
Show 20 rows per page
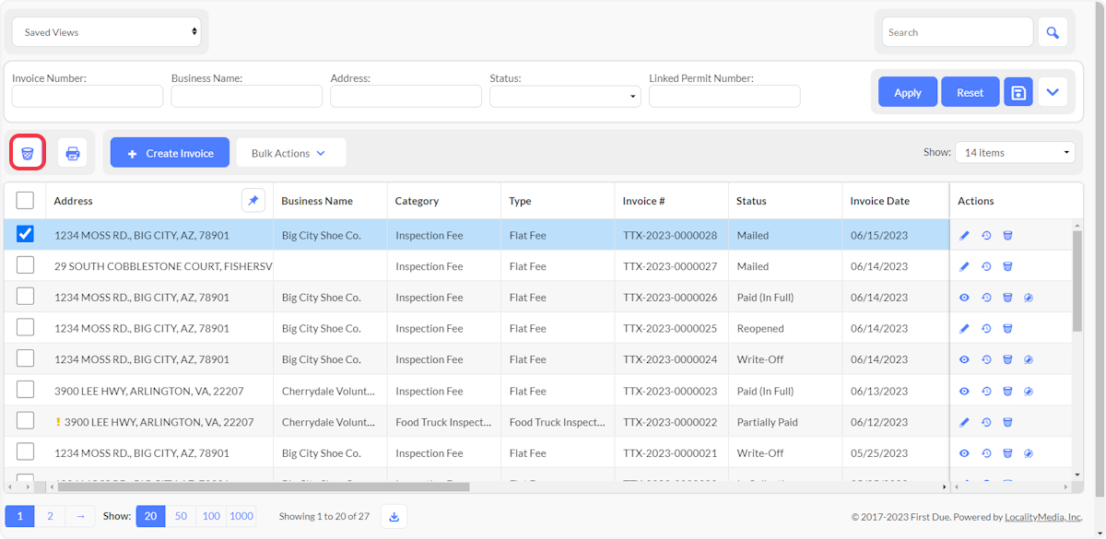(150, 517)
